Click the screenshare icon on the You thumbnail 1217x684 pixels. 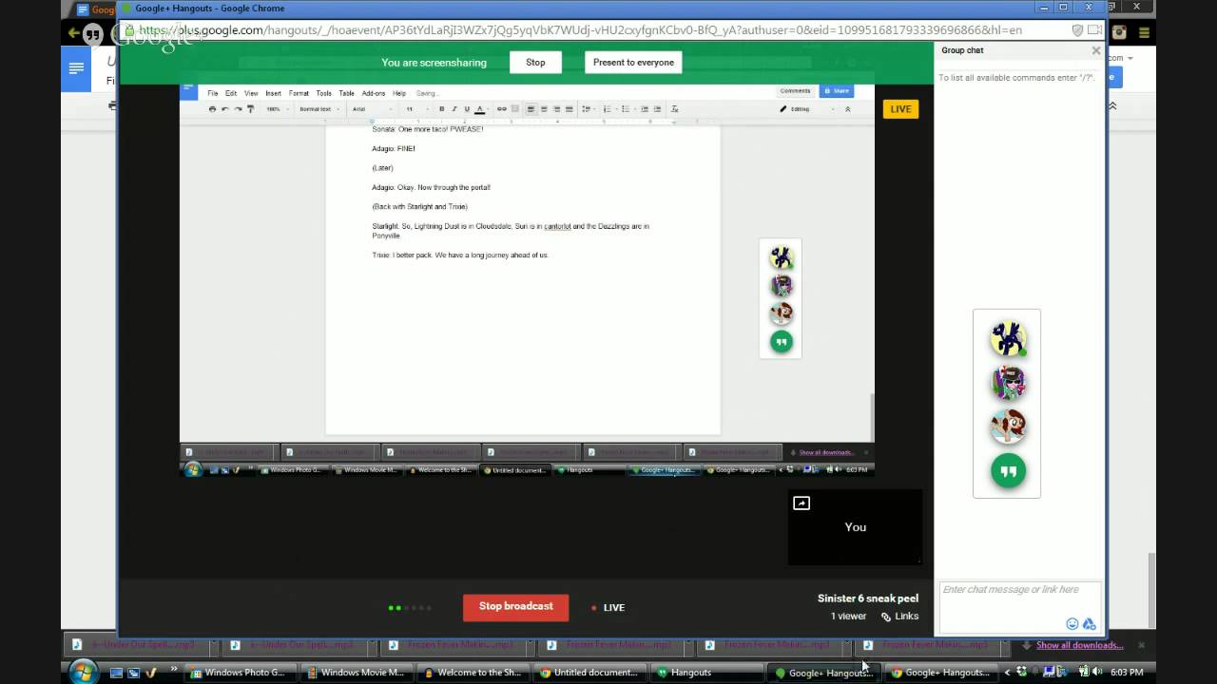(802, 503)
